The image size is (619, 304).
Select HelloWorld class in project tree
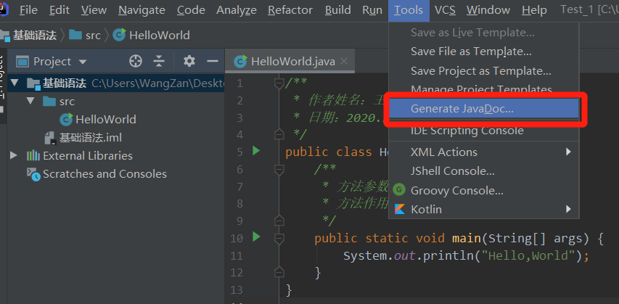point(105,119)
